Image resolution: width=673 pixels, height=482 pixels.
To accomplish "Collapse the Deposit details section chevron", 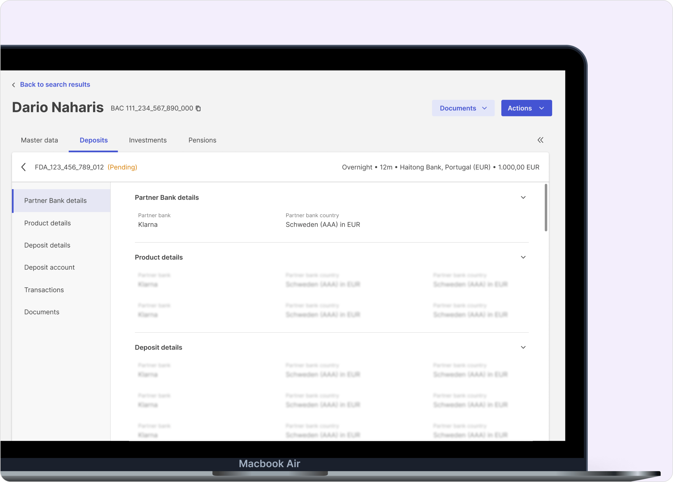I will coord(523,347).
